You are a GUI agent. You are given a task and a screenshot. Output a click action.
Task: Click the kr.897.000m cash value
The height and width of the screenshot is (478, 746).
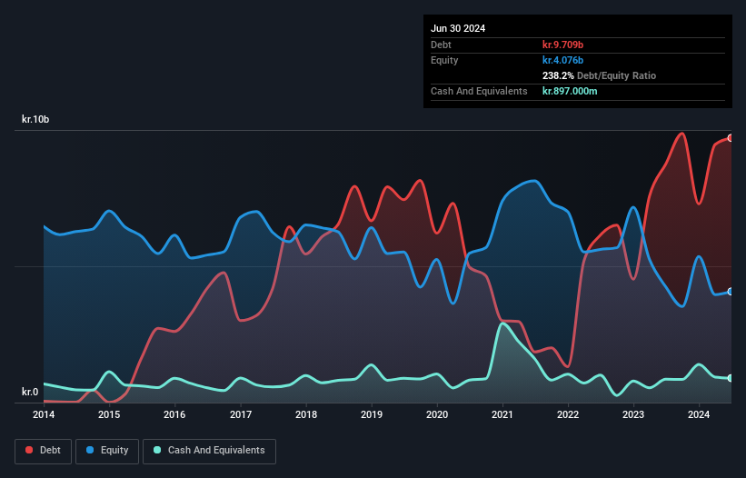(x=570, y=91)
